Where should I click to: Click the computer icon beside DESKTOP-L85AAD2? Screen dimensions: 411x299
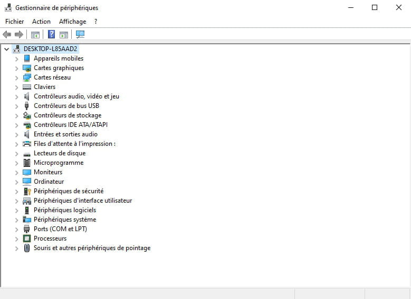17,48
